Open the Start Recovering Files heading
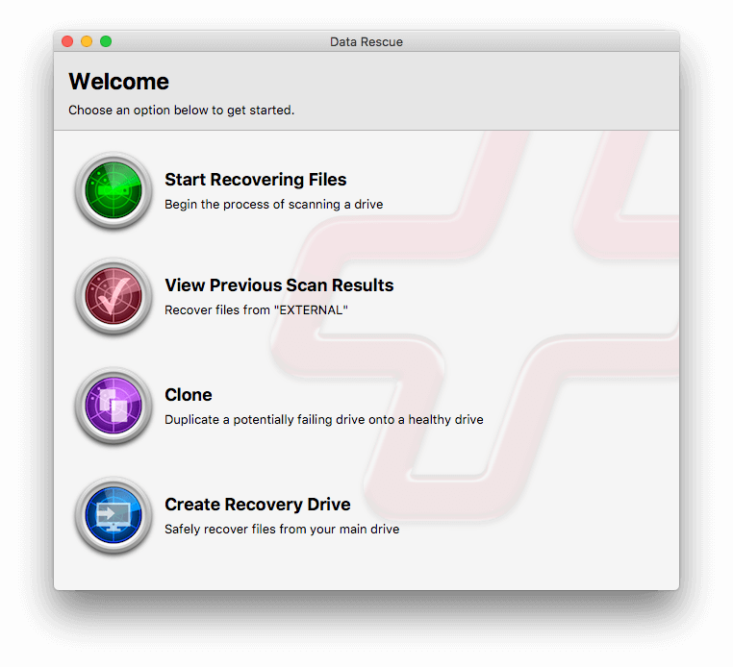The height and width of the screenshot is (667, 733). pyautogui.click(x=255, y=180)
